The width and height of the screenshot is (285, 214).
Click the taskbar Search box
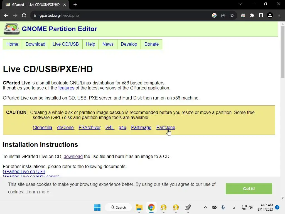click(118, 207)
